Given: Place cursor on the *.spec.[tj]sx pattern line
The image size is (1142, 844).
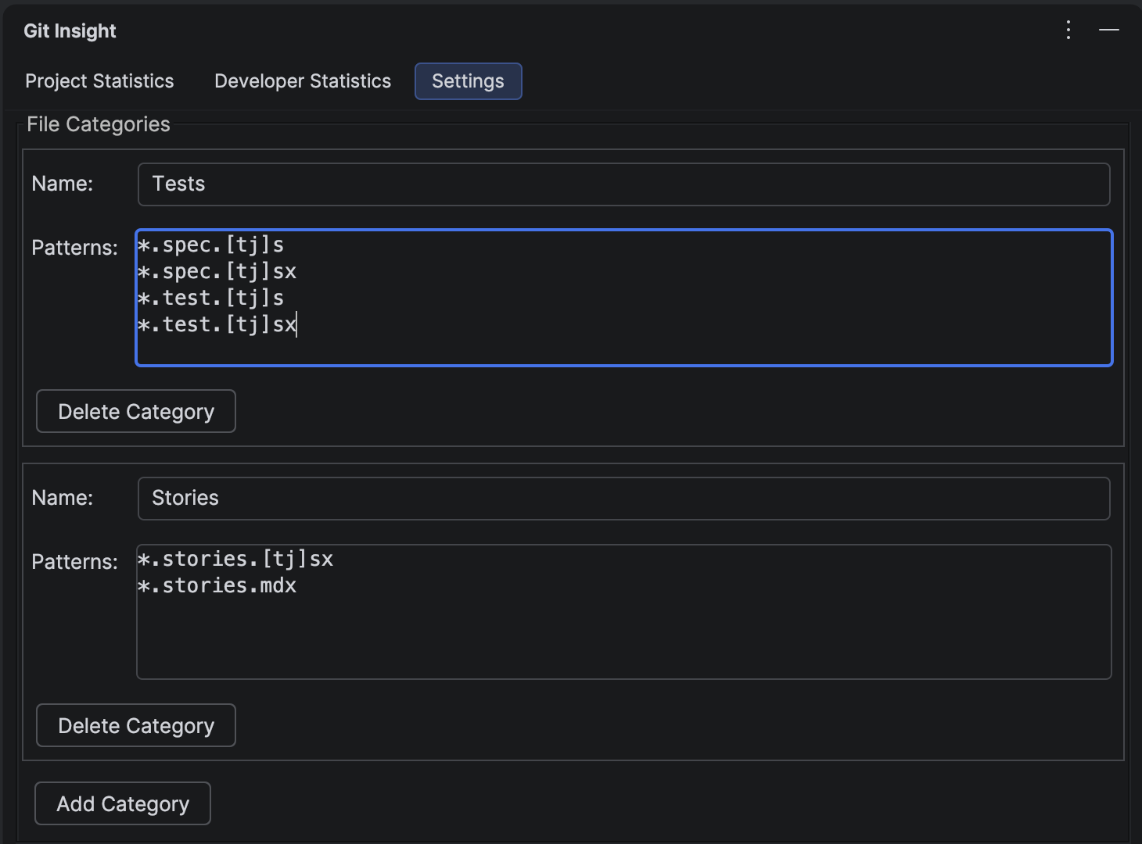Looking at the screenshot, I should tap(217, 271).
